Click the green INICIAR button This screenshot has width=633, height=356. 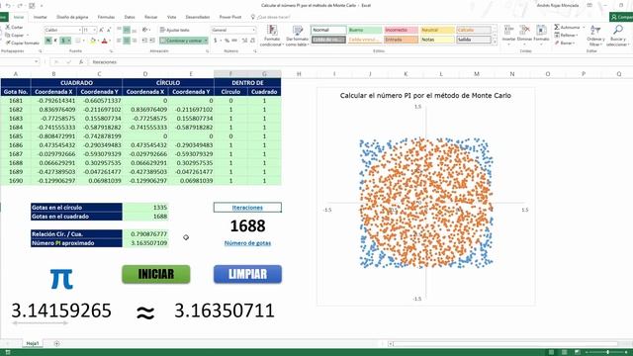point(156,274)
